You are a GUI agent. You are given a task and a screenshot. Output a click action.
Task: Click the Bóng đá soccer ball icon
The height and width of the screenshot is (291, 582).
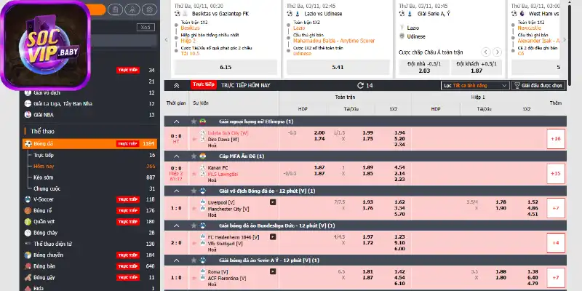point(27,143)
